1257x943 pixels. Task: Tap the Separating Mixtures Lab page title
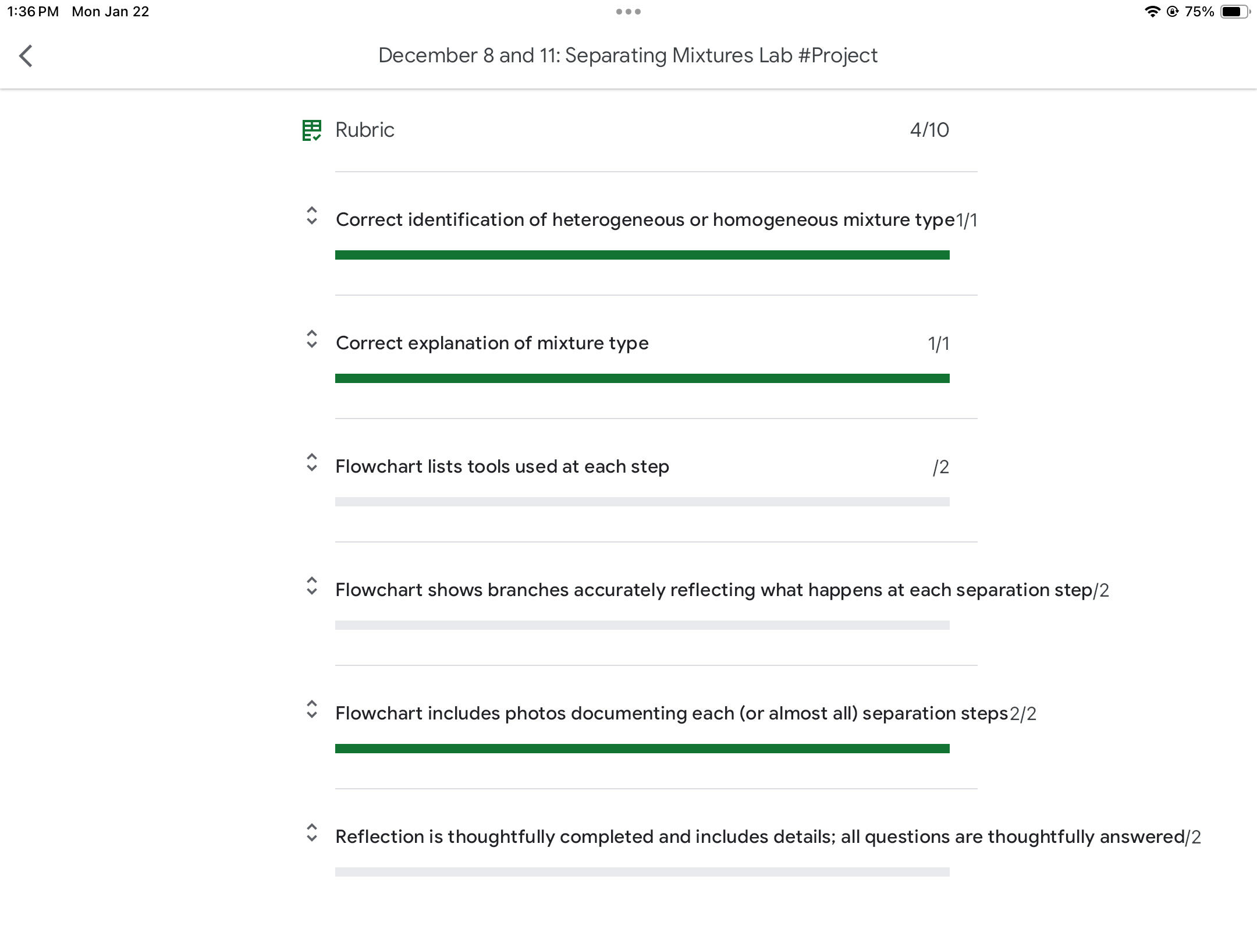(627, 55)
